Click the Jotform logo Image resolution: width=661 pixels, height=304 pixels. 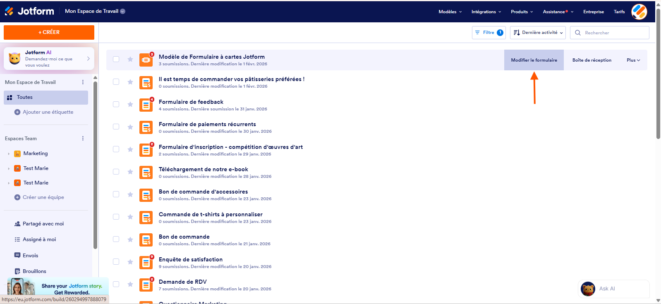(29, 11)
